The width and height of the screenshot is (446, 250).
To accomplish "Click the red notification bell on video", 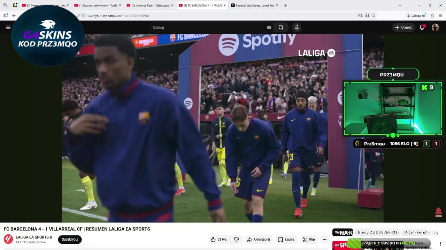I will coord(438,211).
